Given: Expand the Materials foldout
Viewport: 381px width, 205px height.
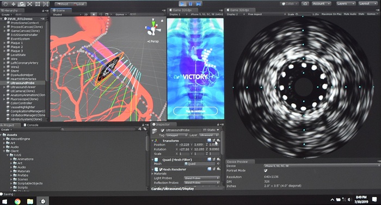Looking at the screenshot, I should (152, 173).
